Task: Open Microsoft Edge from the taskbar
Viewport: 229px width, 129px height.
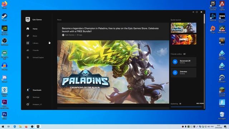Action: (15, 126)
